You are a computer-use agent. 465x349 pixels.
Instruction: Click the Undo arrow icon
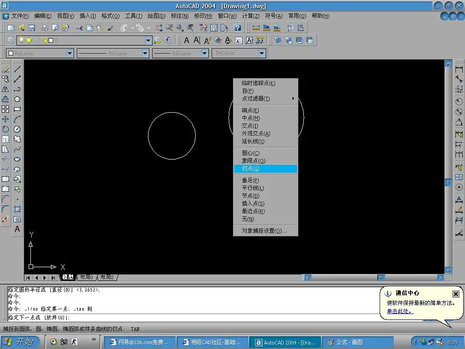124,28
